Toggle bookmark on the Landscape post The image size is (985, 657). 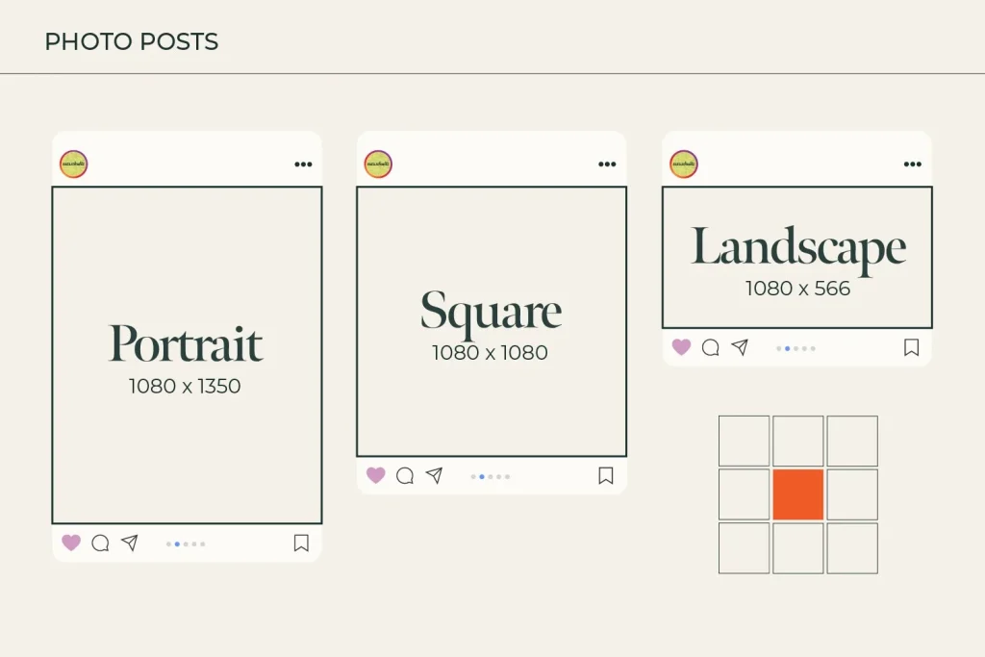click(911, 348)
